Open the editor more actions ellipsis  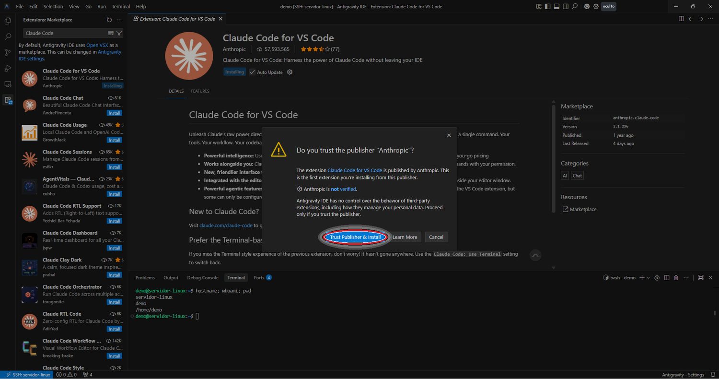point(710,19)
